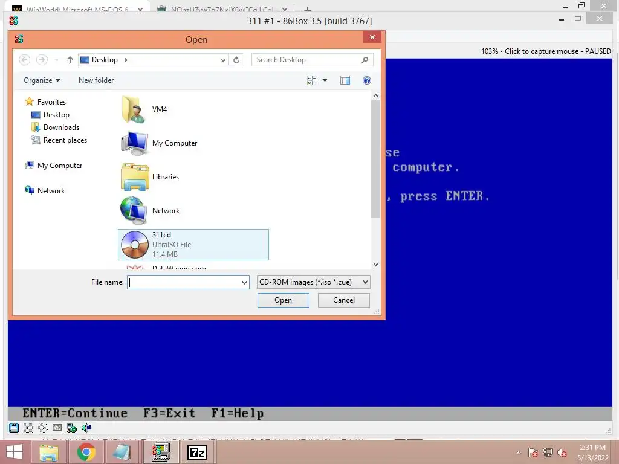This screenshot has width=619, height=464.
Task: Change the view with the view icon
Action: point(312,80)
